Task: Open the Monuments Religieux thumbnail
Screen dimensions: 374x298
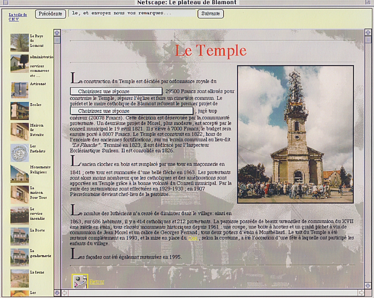Action: [20, 174]
